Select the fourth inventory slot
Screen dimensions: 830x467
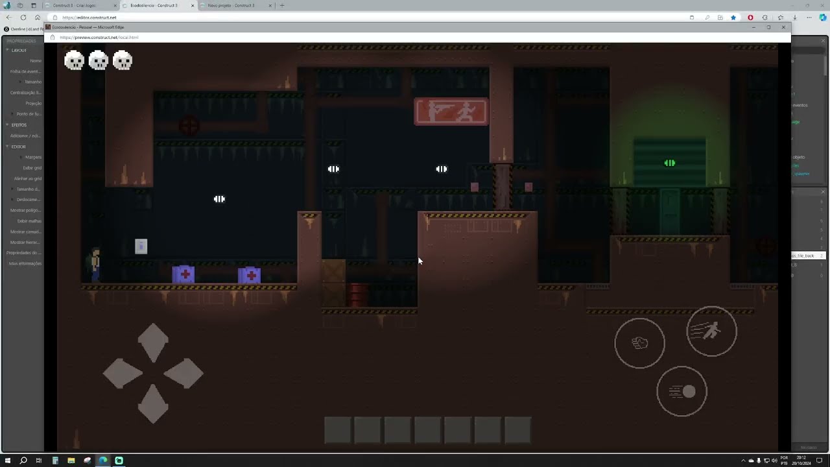point(427,431)
